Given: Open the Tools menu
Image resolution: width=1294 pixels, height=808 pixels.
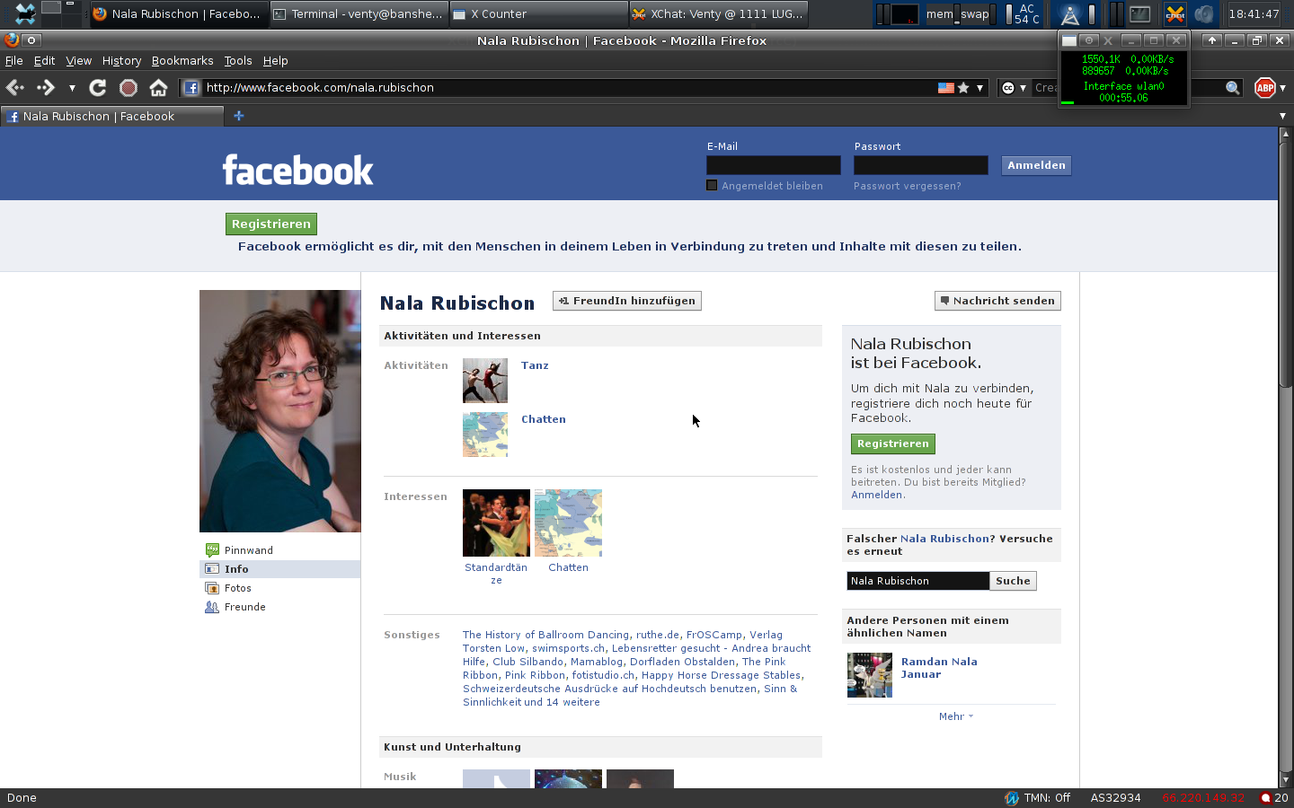Looking at the screenshot, I should (x=237, y=61).
